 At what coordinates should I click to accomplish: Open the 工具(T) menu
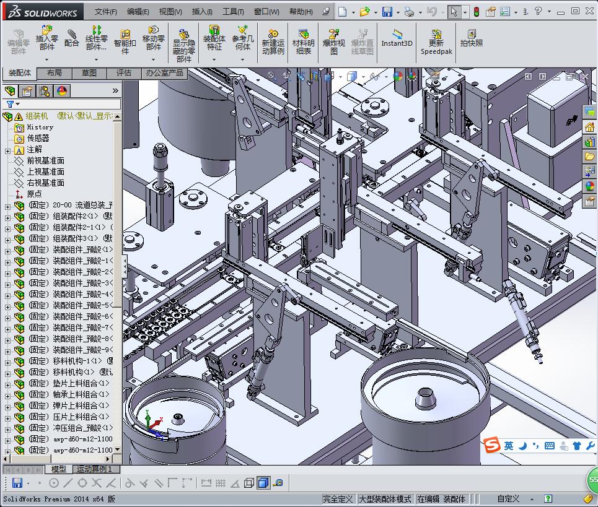click(x=233, y=12)
